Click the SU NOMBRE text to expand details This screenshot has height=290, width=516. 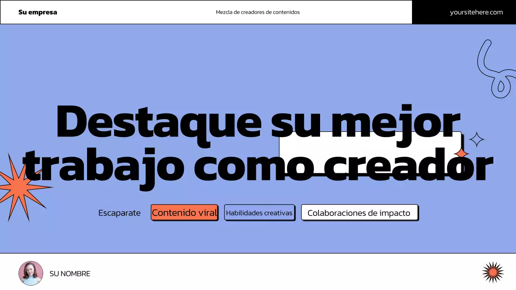pos(69,273)
